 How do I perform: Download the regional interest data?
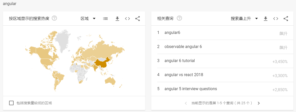coord(117,18)
